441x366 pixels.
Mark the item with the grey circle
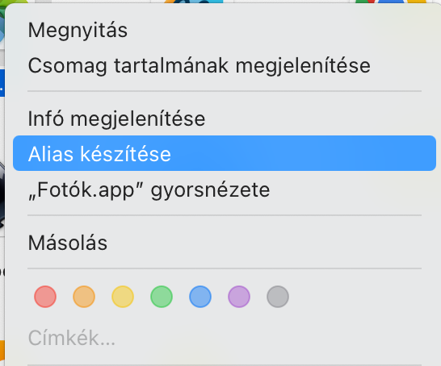[x=278, y=297]
